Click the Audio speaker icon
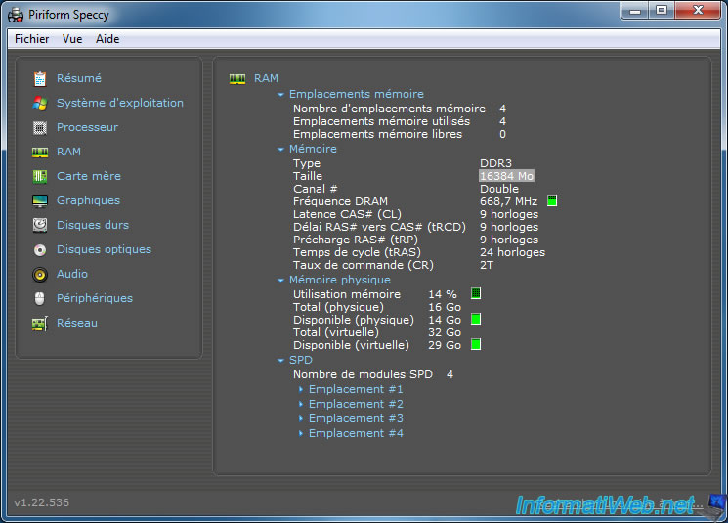The height and width of the screenshot is (523, 728). (40, 275)
